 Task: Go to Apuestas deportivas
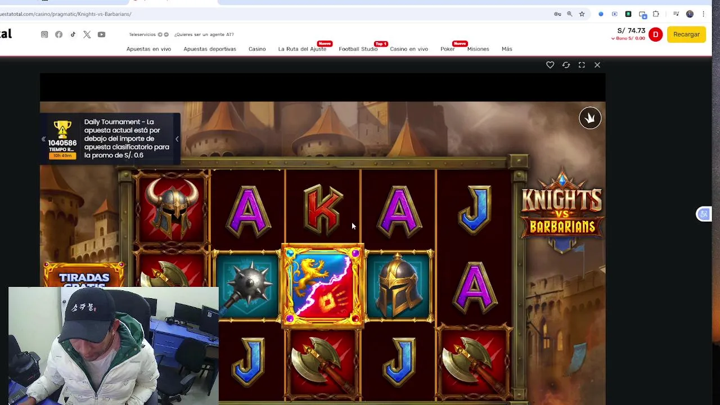coord(210,49)
